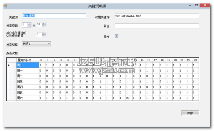Decrease the start page value of 搜索页码

click(29, 26)
